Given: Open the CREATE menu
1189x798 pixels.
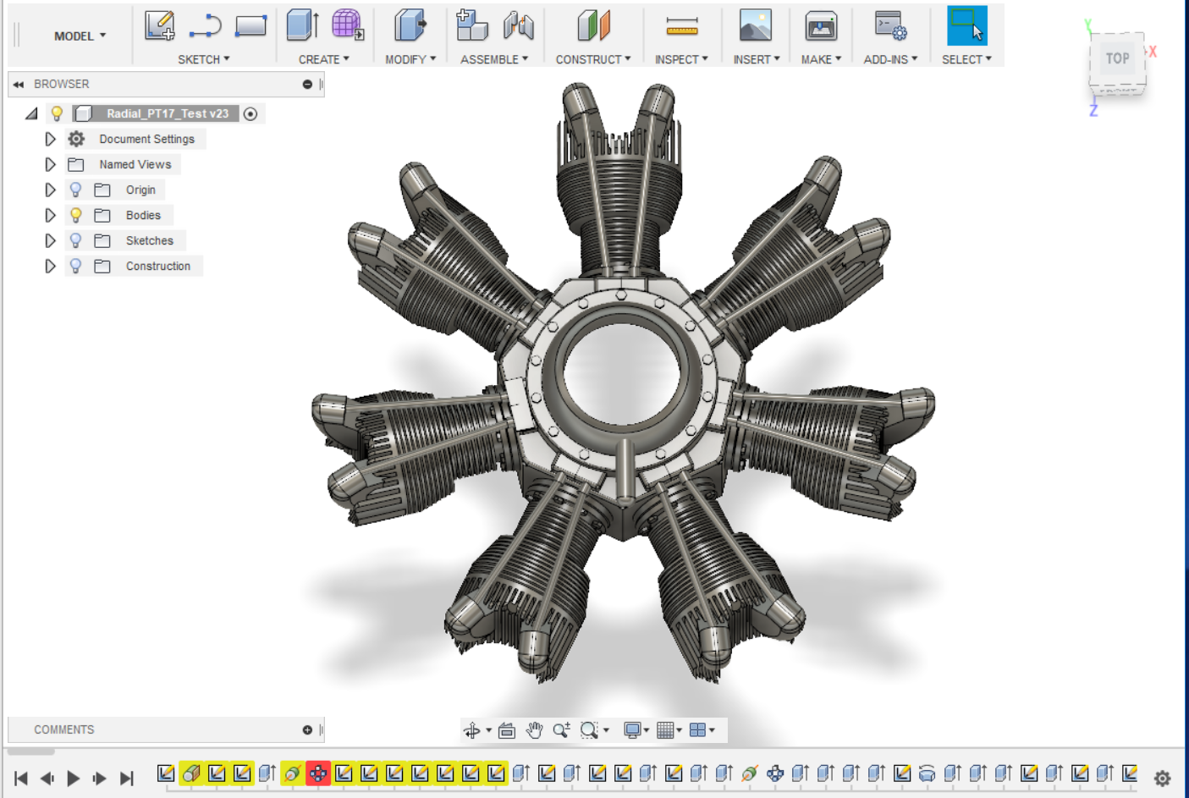Looking at the screenshot, I should (x=324, y=59).
